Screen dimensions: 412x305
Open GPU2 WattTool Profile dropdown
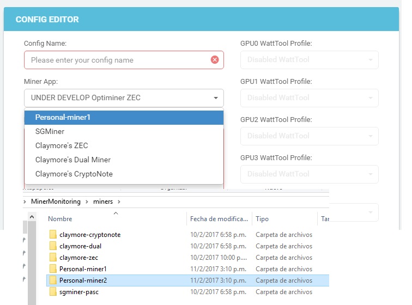[x=309, y=136]
